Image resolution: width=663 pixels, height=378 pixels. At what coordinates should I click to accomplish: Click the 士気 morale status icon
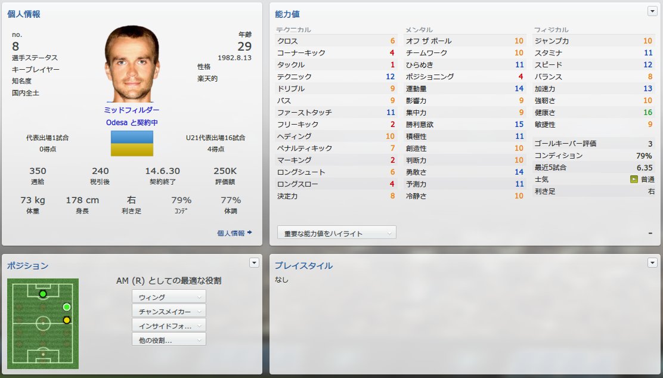(634, 179)
